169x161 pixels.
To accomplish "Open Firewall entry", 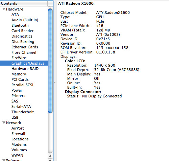I will point(18,134).
